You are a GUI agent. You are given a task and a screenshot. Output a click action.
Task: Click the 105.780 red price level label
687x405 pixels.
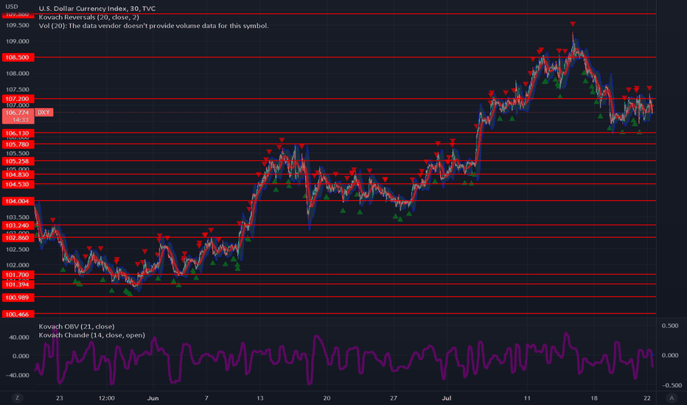click(x=18, y=144)
